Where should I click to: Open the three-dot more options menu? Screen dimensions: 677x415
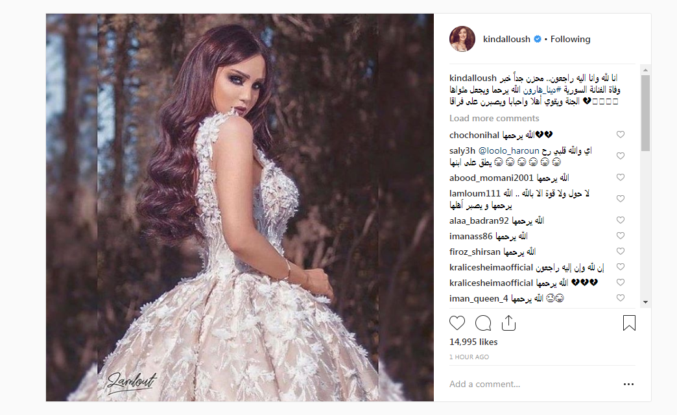pyautogui.click(x=628, y=384)
